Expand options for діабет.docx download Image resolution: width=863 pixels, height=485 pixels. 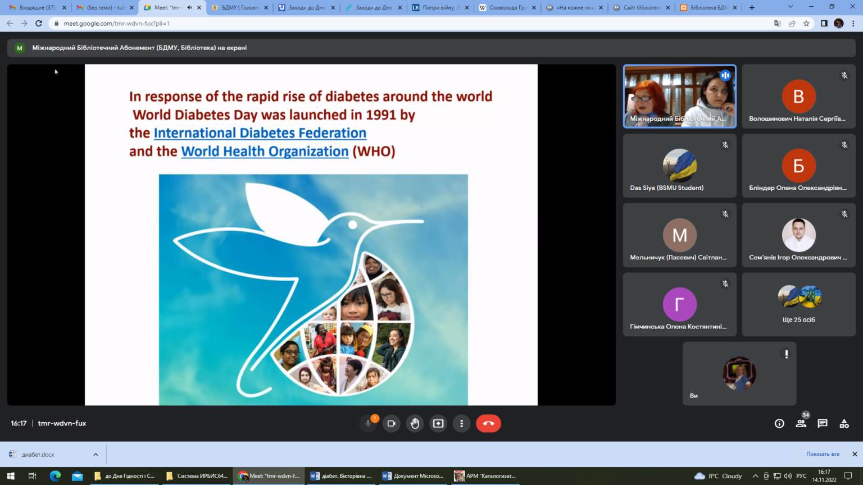(96, 455)
